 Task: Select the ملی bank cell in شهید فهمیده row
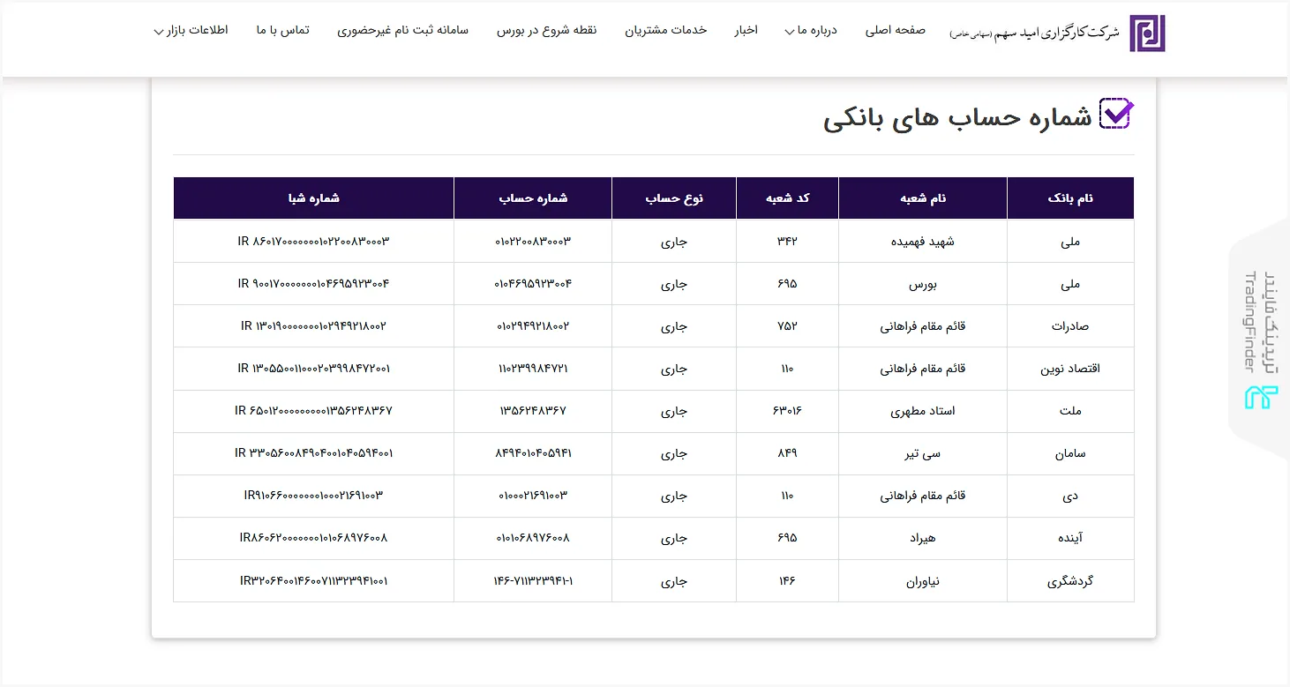[1070, 242]
